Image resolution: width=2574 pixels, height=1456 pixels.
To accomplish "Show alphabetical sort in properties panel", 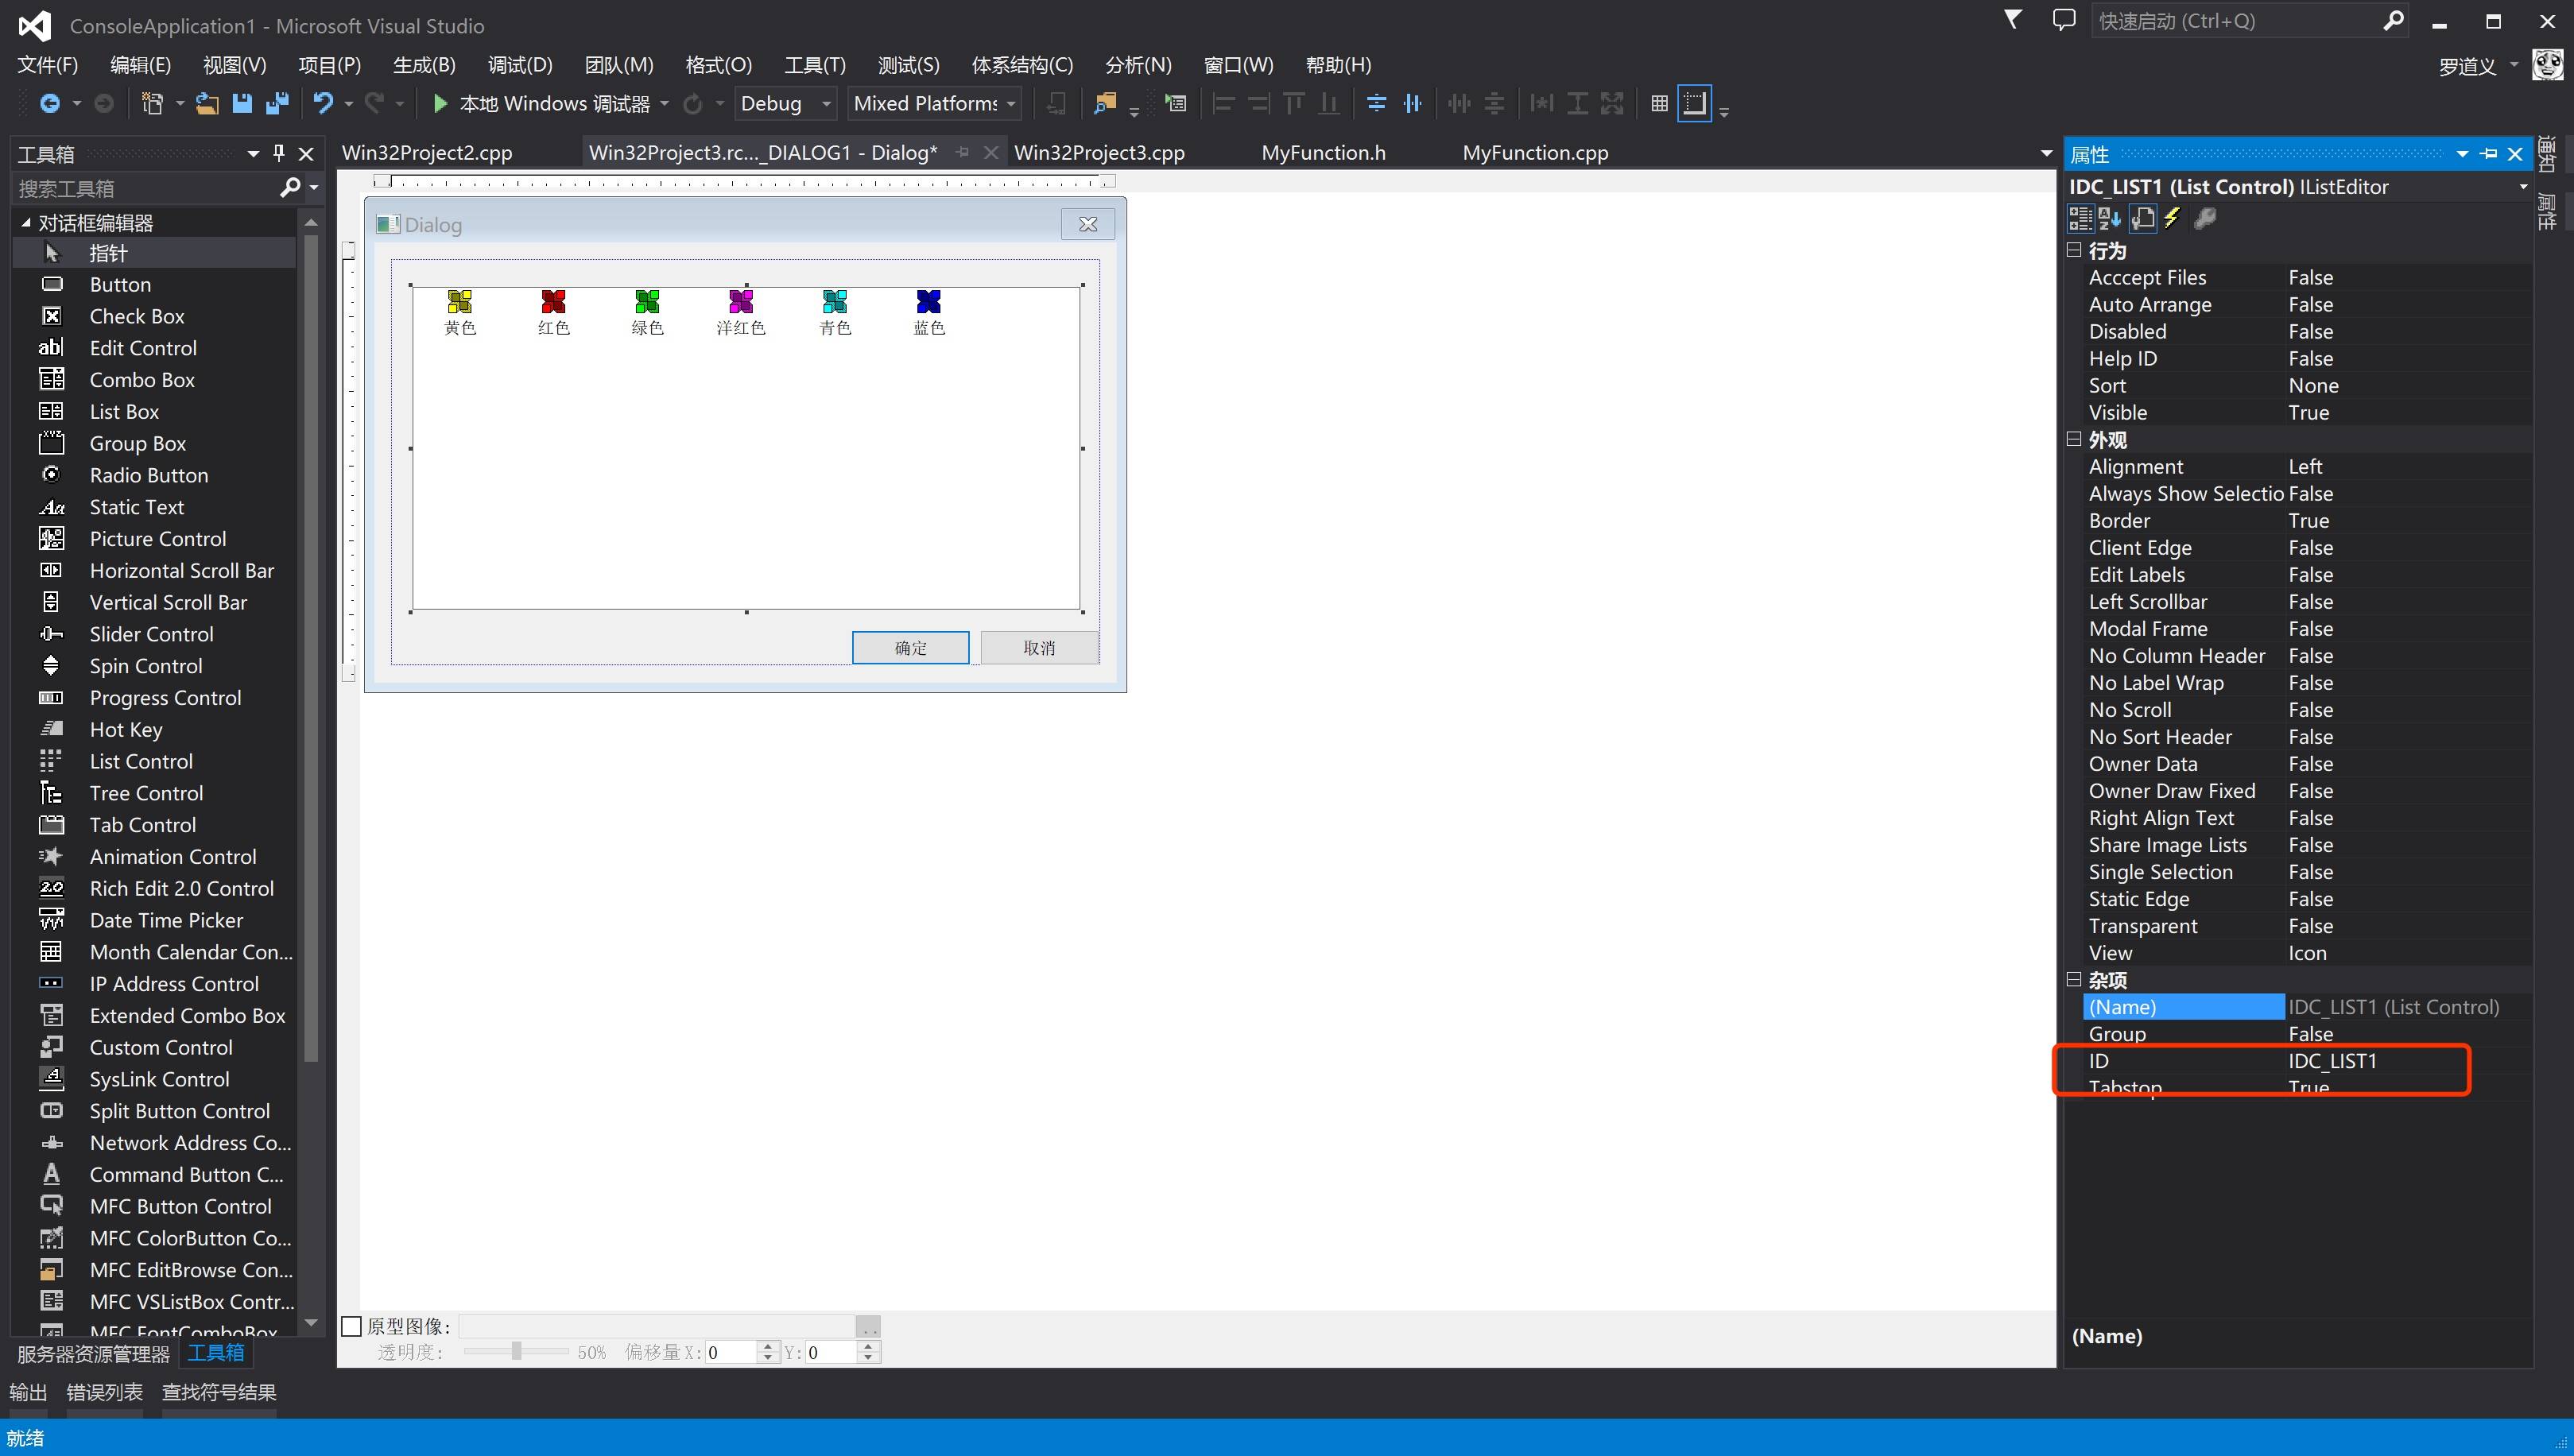I will tap(2110, 218).
